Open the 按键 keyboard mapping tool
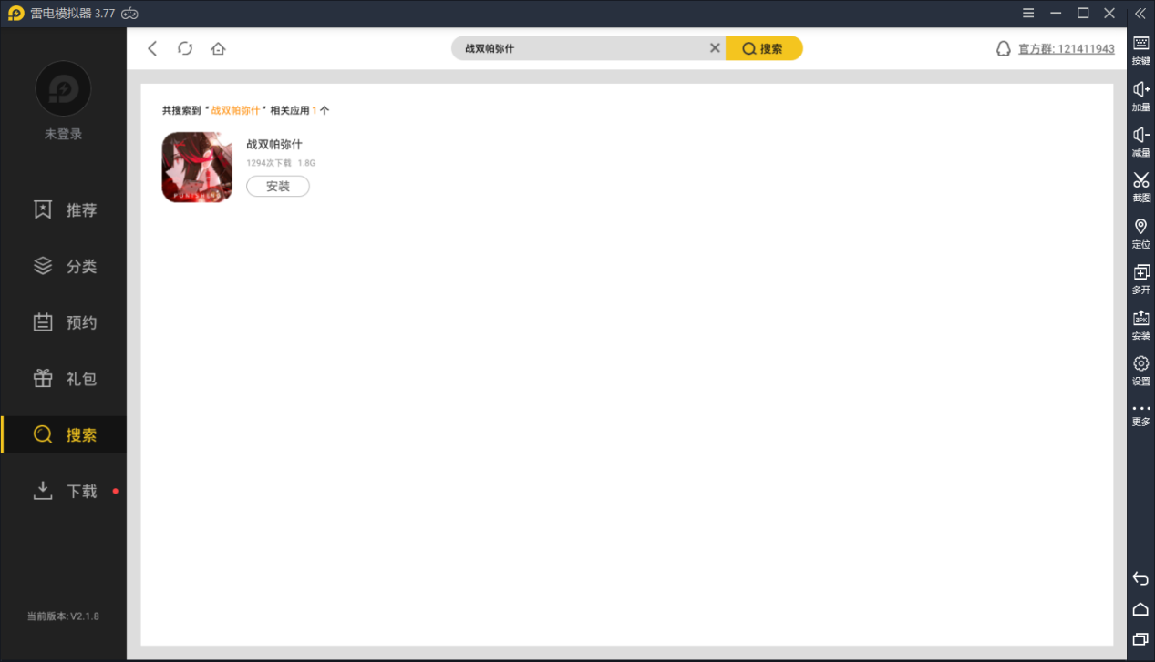 [1140, 49]
